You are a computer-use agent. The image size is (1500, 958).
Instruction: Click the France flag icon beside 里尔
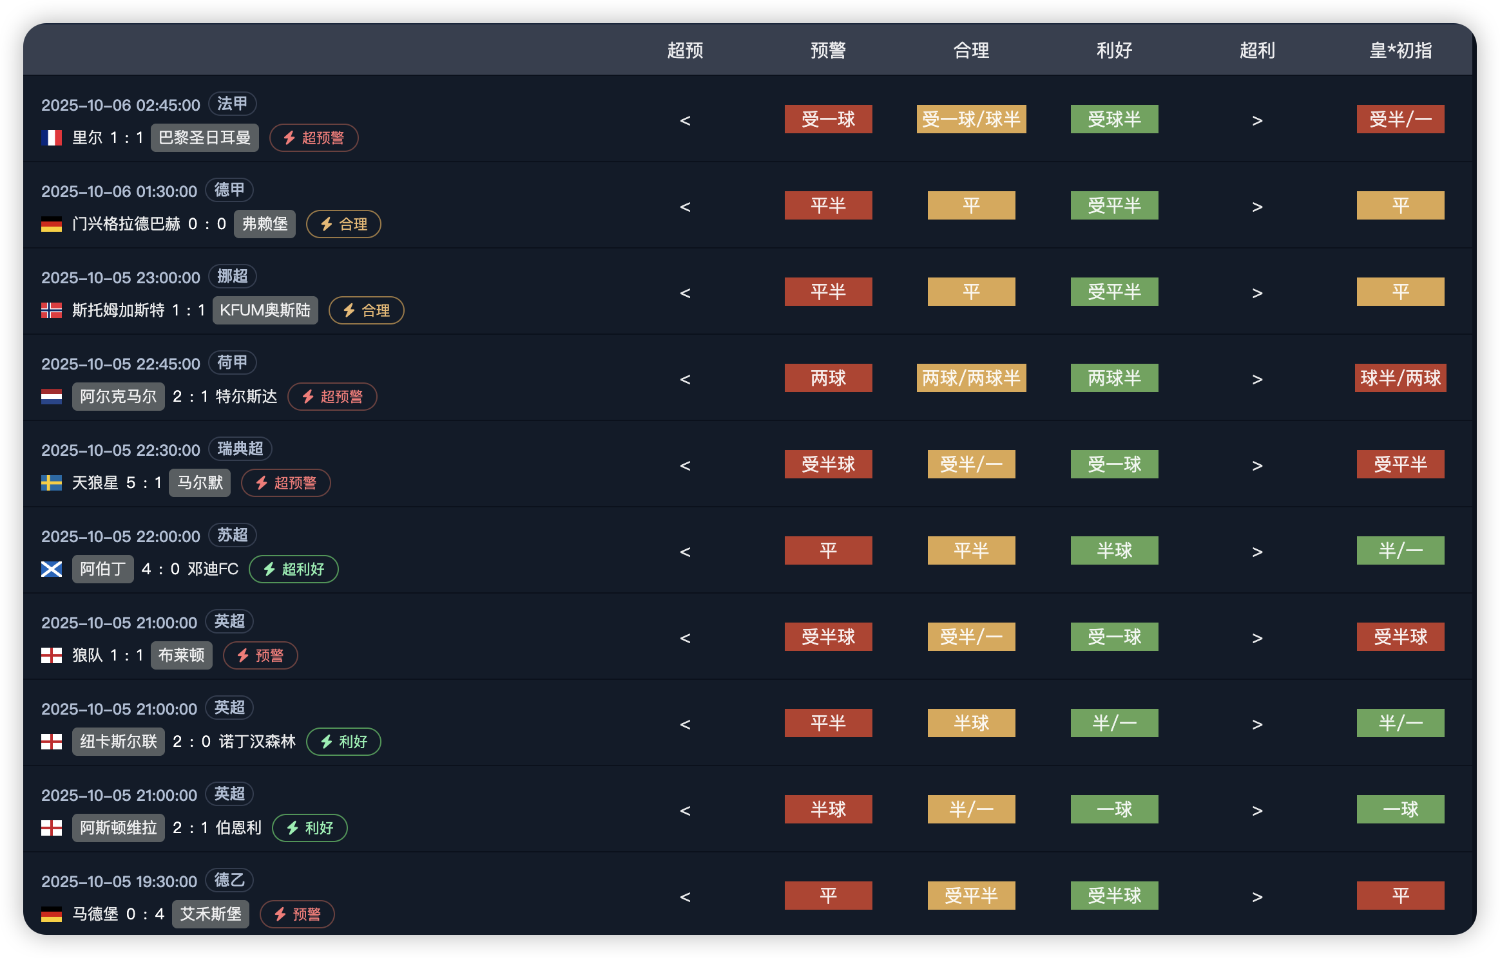point(52,138)
